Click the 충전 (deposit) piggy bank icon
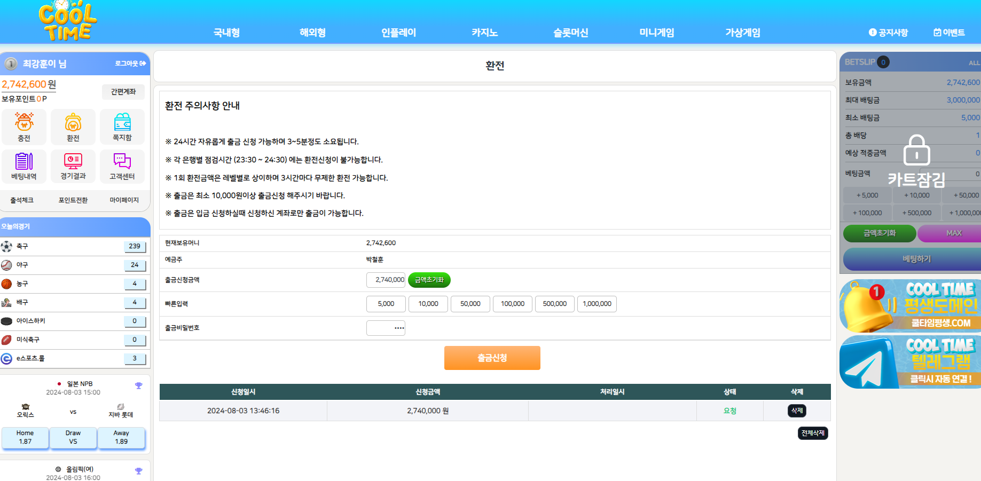 (24, 122)
